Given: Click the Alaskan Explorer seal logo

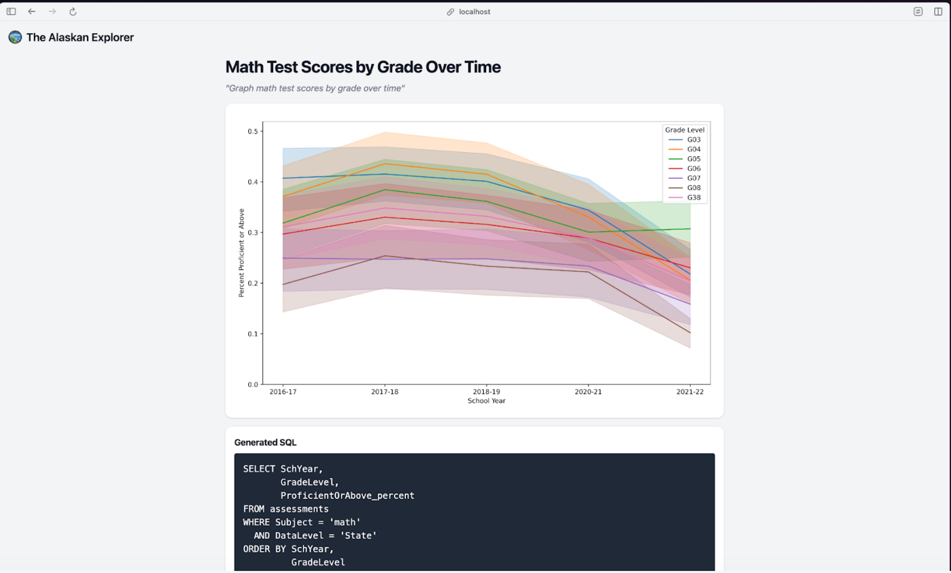Looking at the screenshot, I should 15,37.
